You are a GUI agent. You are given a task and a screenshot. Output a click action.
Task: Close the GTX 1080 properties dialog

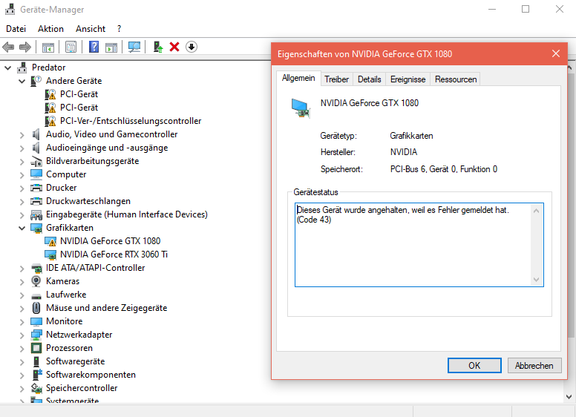[556, 53]
